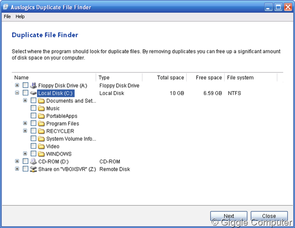Open the Help menu
The image size is (295, 228).
pyautogui.click(x=20, y=17)
